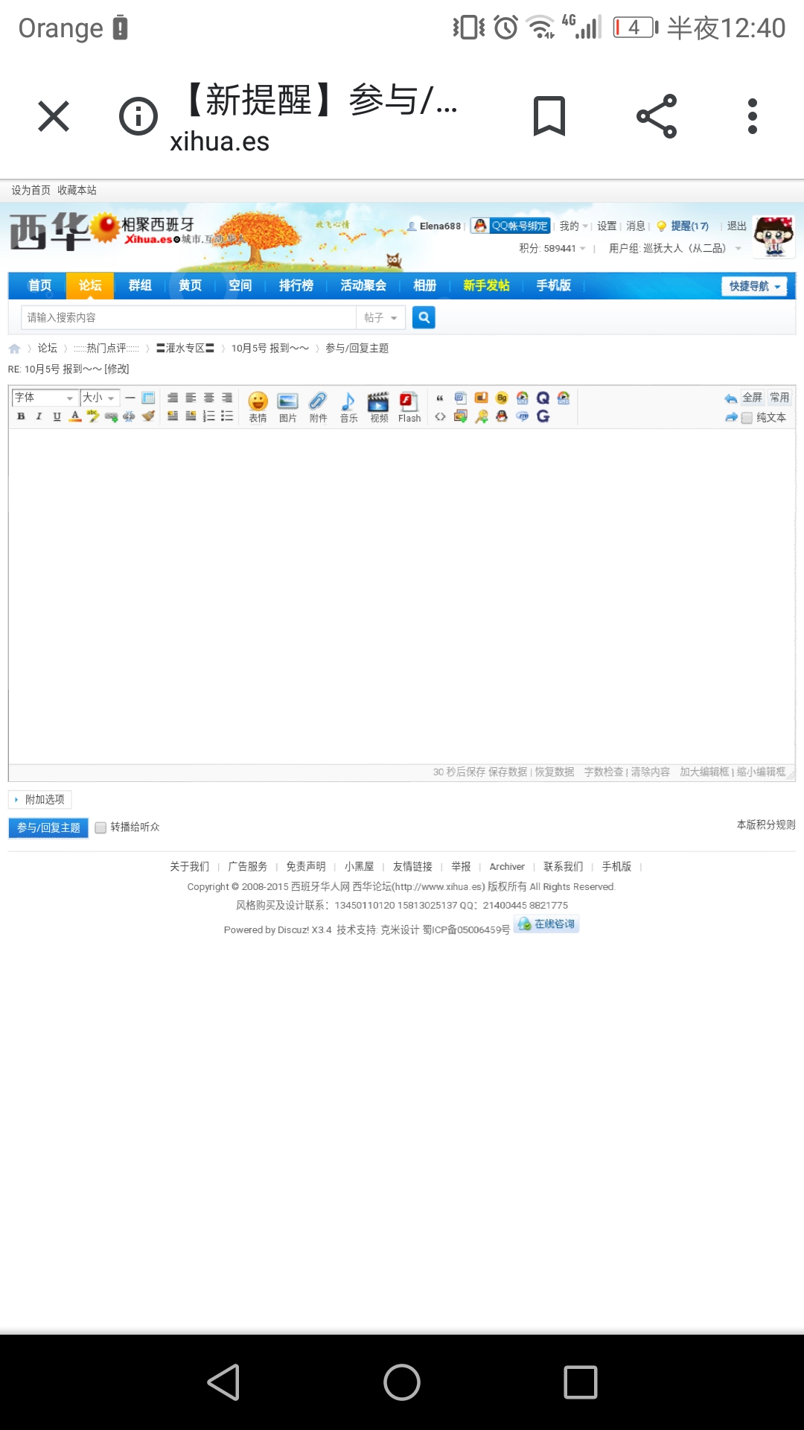Open the 活动聚会 events tab
Image resolution: width=804 pixels, height=1430 pixels.
363,285
